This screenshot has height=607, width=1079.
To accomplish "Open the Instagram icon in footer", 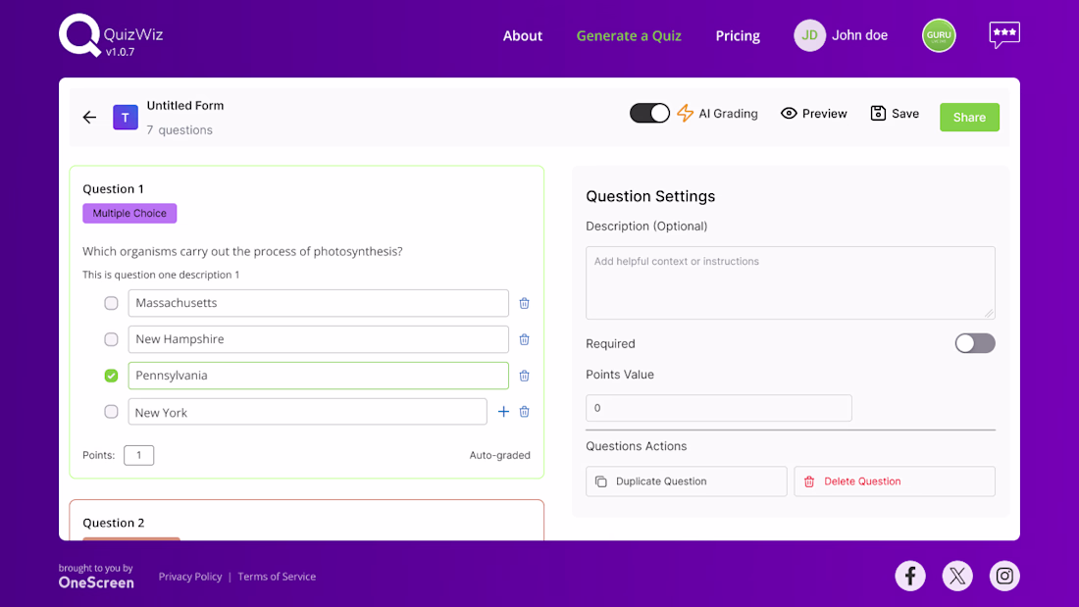I will click(x=1004, y=576).
